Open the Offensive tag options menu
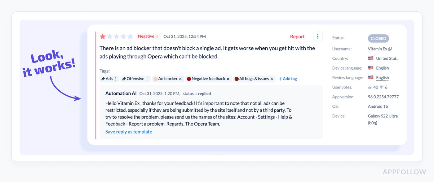Image resolution: width=434 pixels, height=182 pixels. coord(147,79)
